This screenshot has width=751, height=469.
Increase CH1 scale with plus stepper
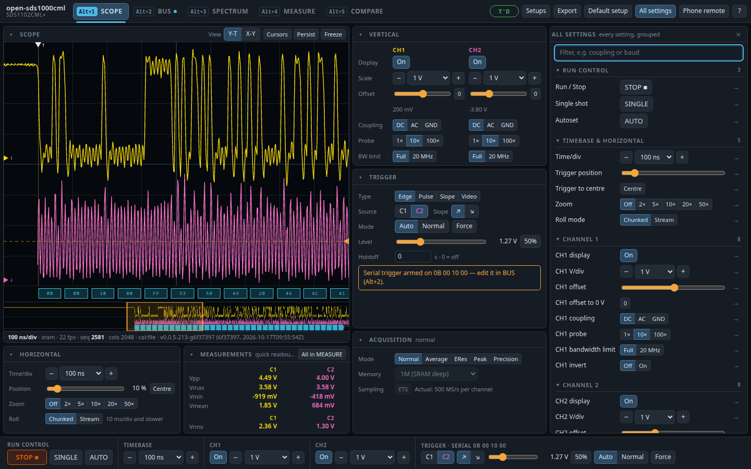tap(458, 78)
